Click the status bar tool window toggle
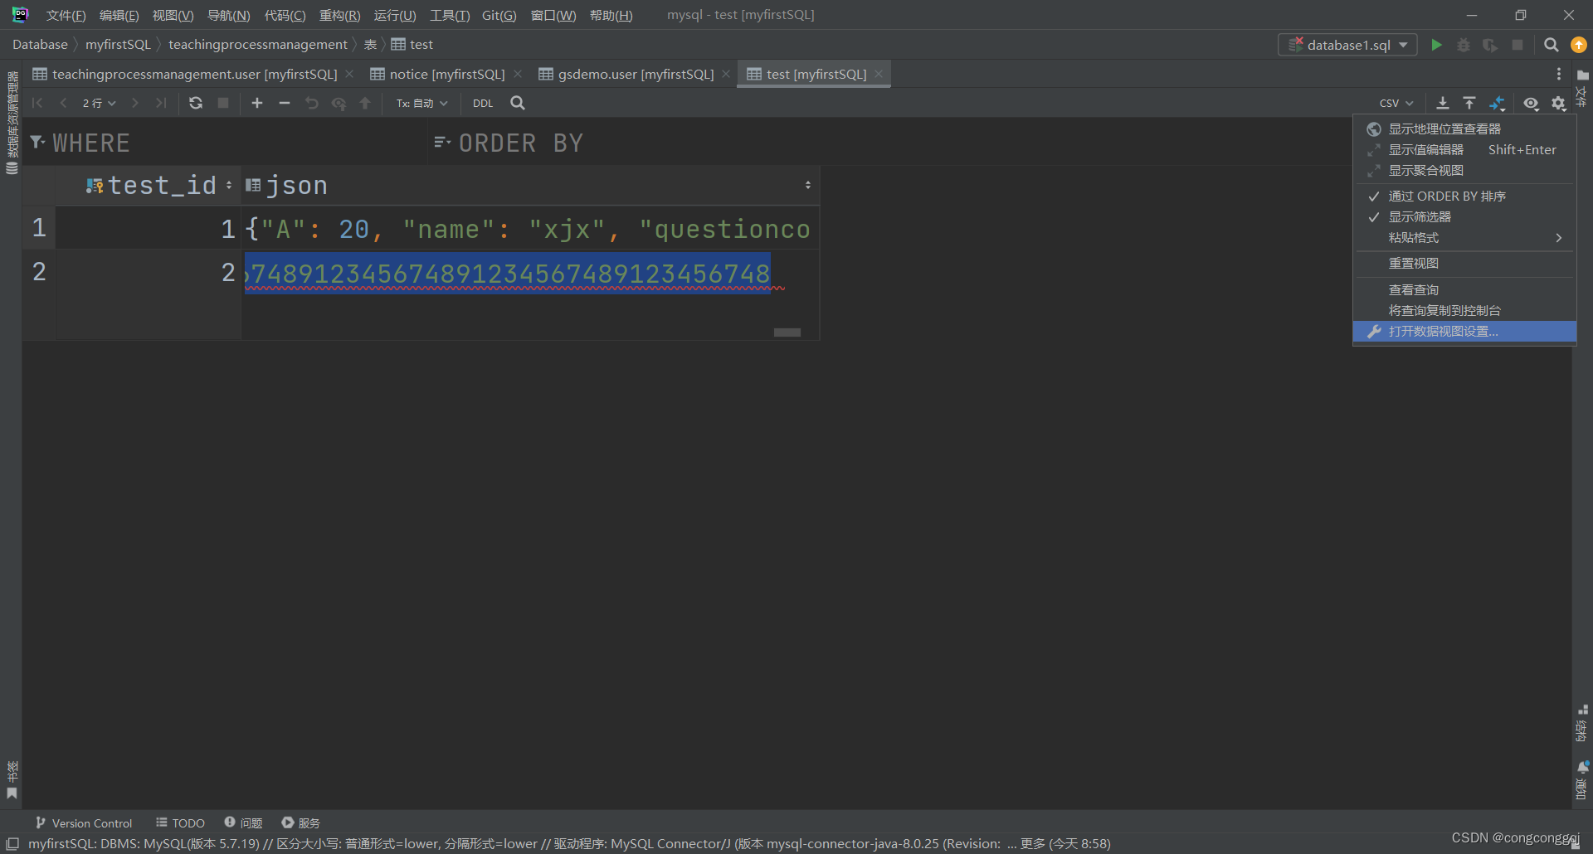The height and width of the screenshot is (854, 1593). [x=12, y=844]
